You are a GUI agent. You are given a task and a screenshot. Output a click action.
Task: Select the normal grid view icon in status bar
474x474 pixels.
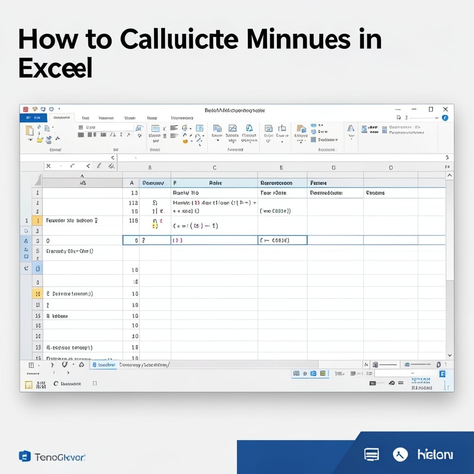pos(296,374)
